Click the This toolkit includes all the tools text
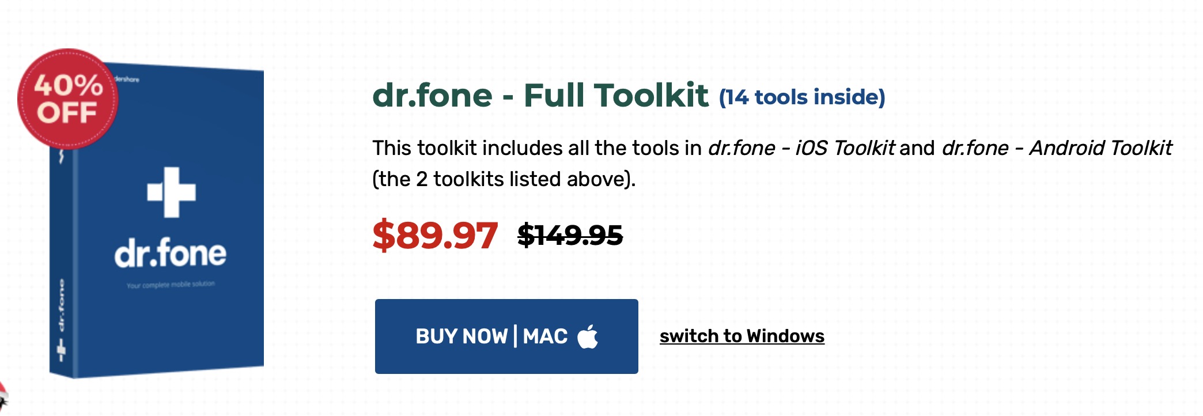The image size is (1203, 416). click(537, 148)
